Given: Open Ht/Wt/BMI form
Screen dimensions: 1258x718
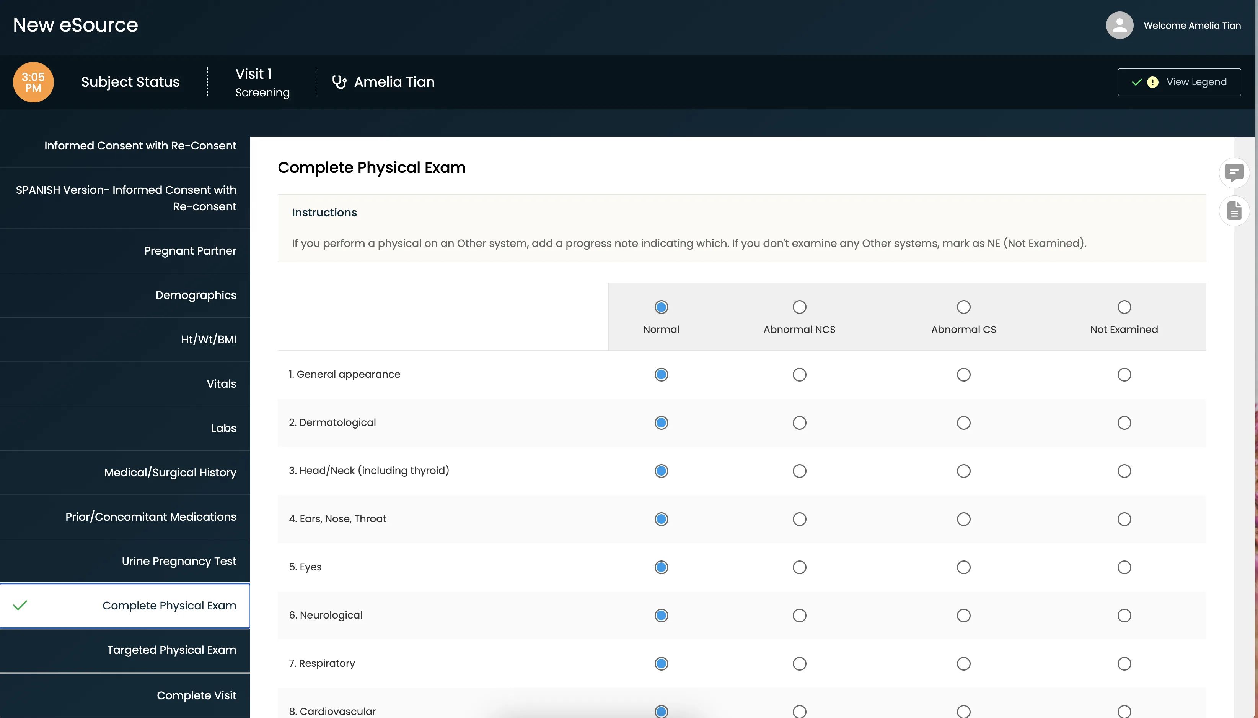Looking at the screenshot, I should click(x=125, y=339).
